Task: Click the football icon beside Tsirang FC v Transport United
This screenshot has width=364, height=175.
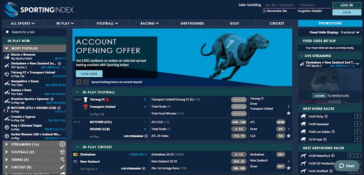Action: [7, 74]
